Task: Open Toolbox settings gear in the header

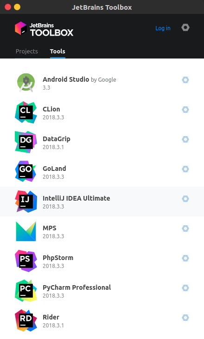Action: 185,28
